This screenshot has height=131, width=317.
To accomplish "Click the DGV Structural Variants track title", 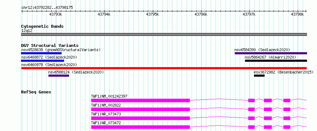I will pos(50,45).
